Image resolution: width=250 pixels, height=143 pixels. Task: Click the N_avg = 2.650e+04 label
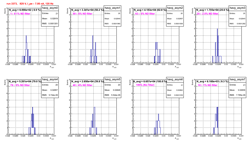pyautogui.click(x=87, y=81)
